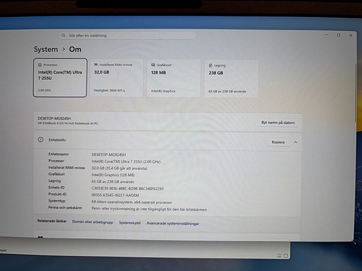This screenshot has width=362, height=271.
Task: Copy device info with Kopiera button
Action: pyautogui.click(x=278, y=142)
